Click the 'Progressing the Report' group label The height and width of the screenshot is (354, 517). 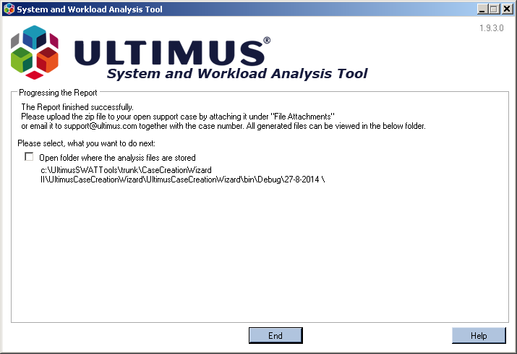(x=58, y=93)
